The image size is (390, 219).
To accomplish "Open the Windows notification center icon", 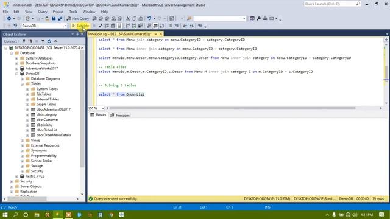I will [x=381, y=215].
